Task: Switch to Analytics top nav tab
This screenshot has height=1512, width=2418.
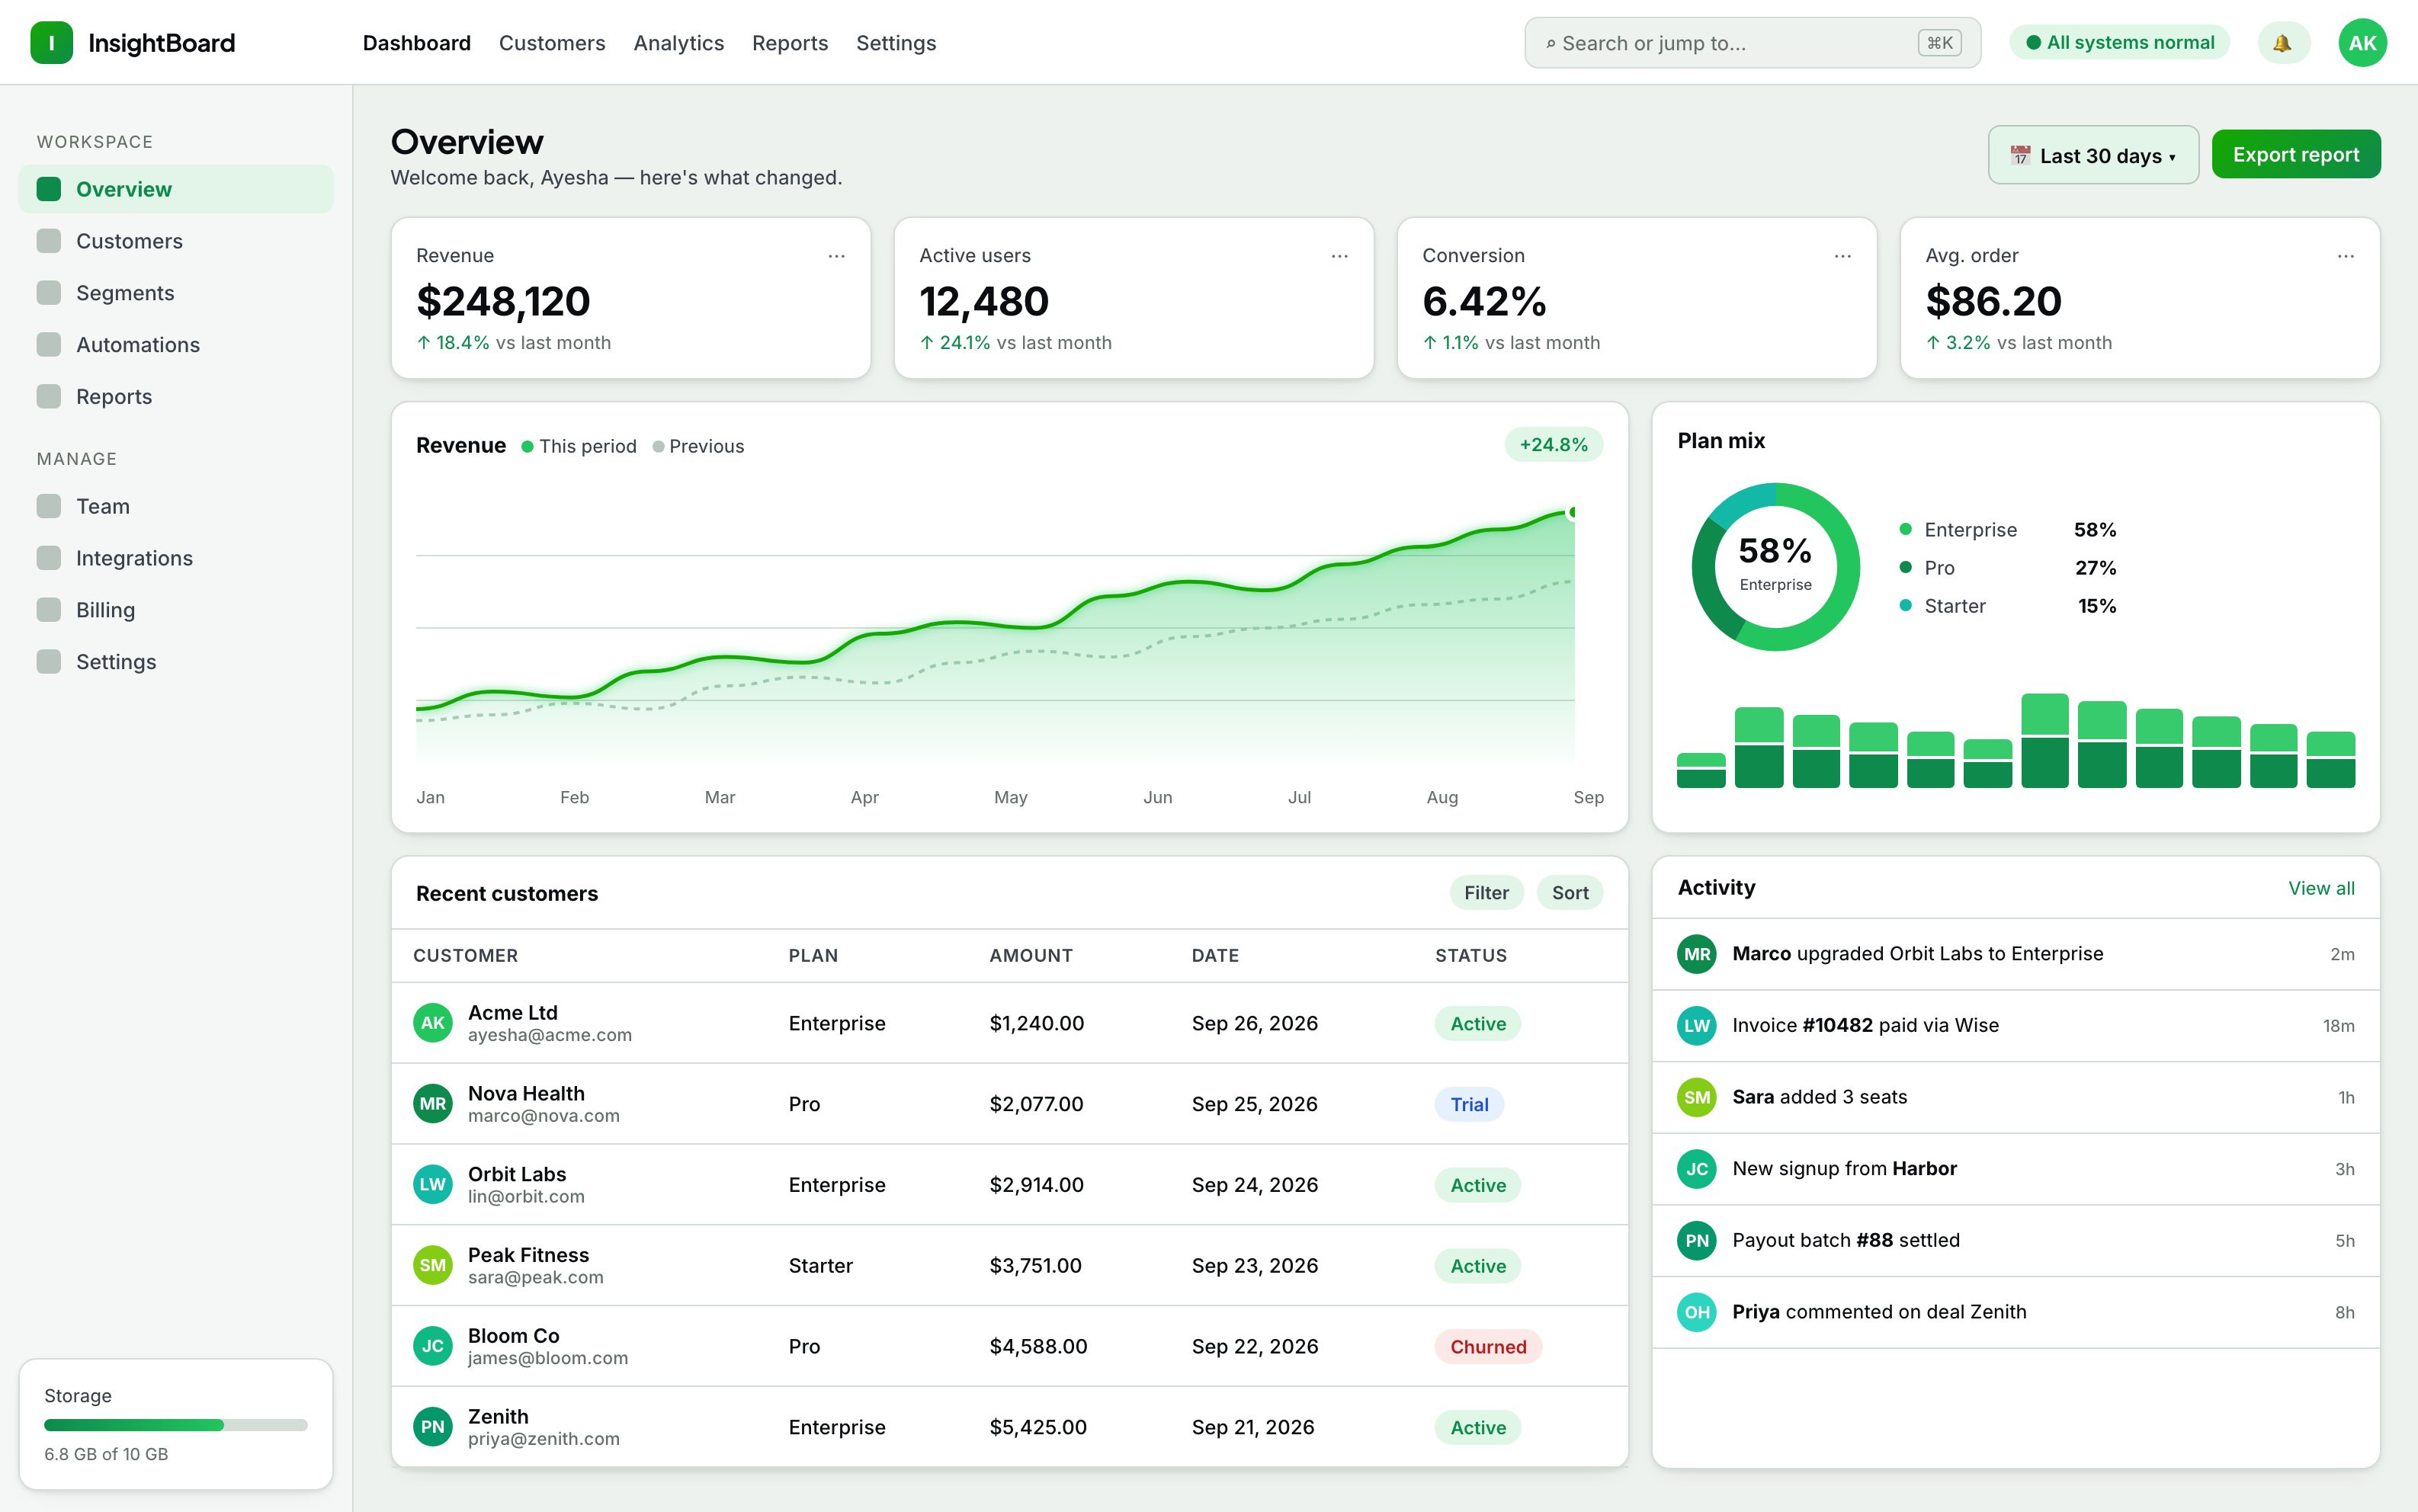Action: click(678, 43)
